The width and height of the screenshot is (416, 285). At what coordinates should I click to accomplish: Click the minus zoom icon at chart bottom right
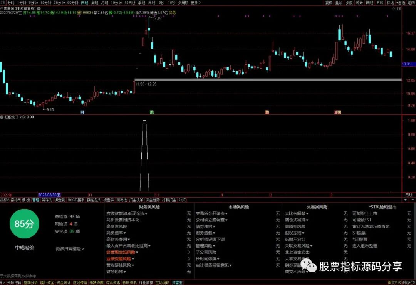[x=413, y=200]
